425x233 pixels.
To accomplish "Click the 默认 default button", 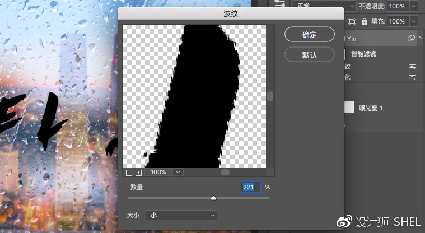I will (310, 55).
